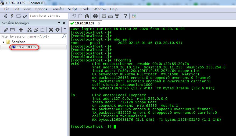
Task: Click the Reconnect toolbar icon
Action: tap(19, 16)
